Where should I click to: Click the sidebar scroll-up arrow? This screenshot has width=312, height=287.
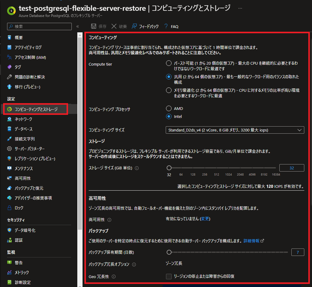click(80, 35)
